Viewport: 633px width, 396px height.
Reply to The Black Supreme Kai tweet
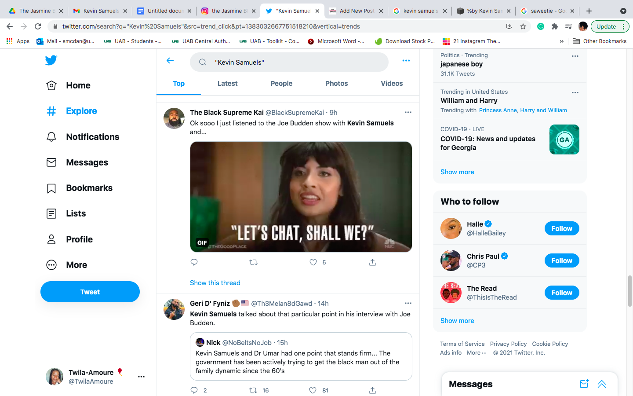tap(194, 262)
